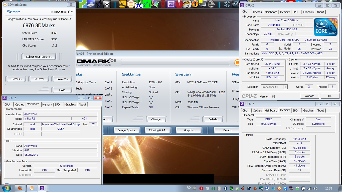The image size is (342, 192).
Task: Click the wireless signal bars tray icon
Action: pos(309,188)
